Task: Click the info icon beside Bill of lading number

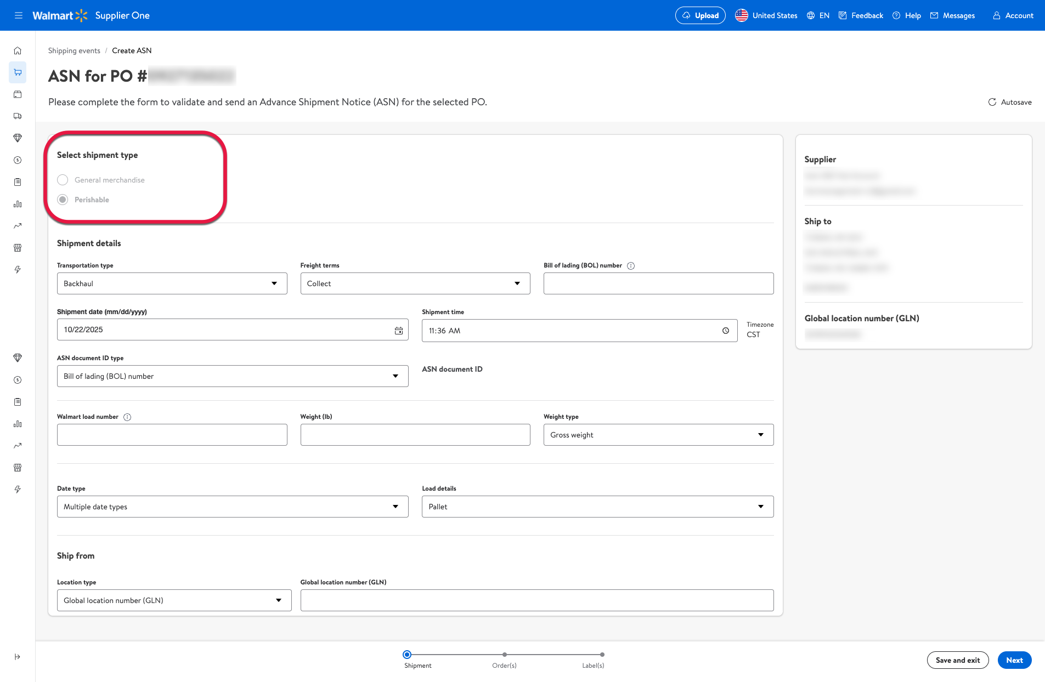Action: point(631,266)
